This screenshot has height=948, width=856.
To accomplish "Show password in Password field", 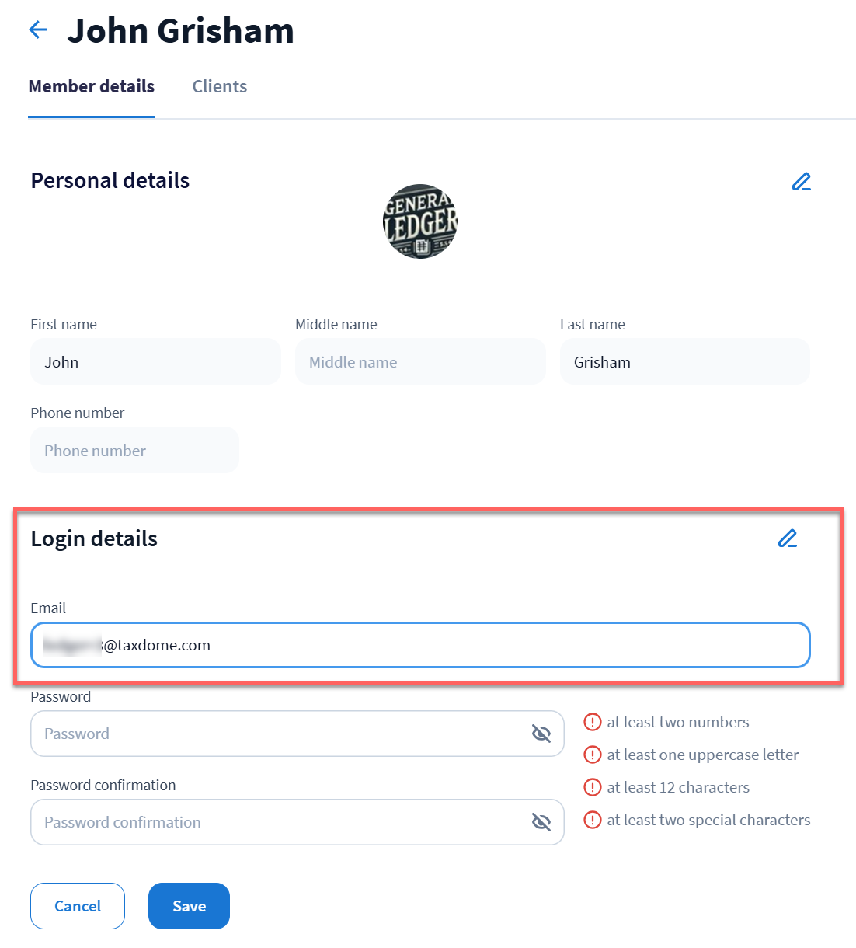I will click(541, 734).
